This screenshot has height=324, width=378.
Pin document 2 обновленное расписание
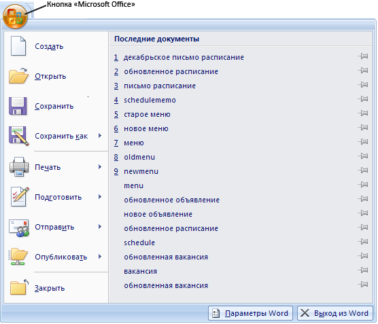pos(363,71)
